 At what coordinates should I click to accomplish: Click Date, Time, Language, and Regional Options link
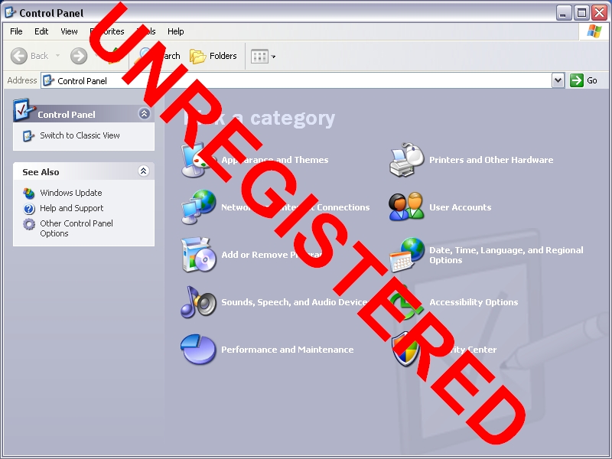tap(506, 255)
